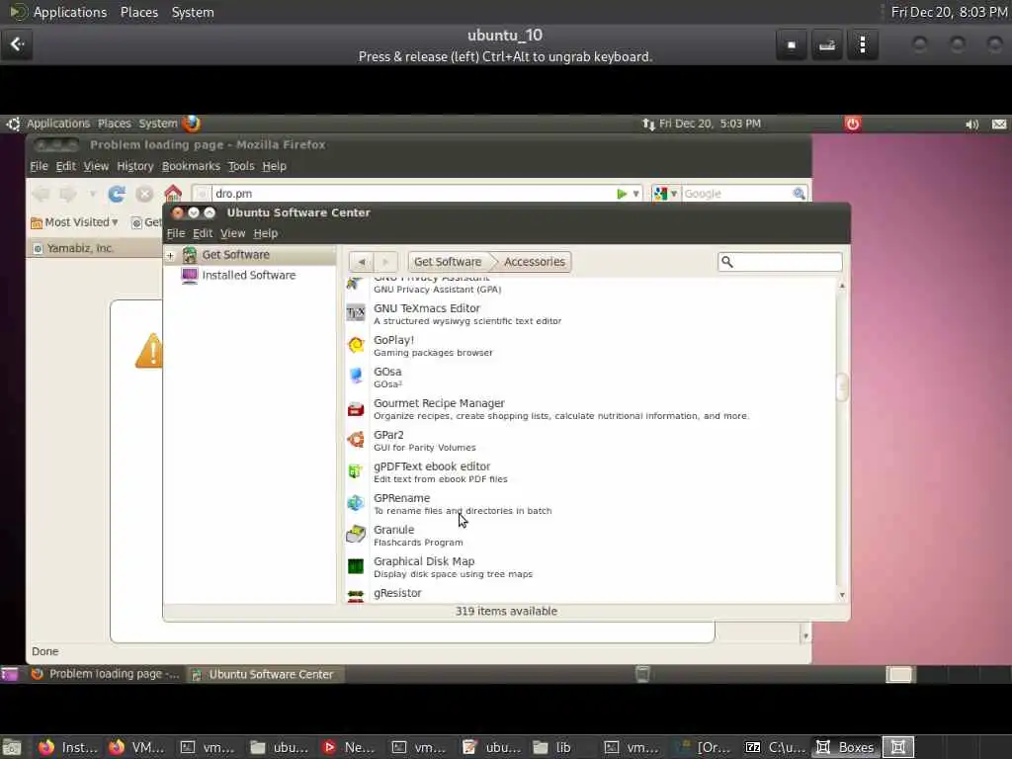Click the Get Software breadcrumb button
This screenshot has width=1012, height=759.
[448, 261]
